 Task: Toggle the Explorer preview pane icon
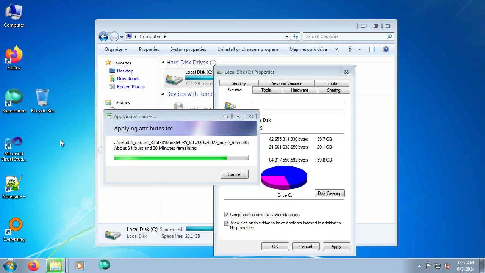pos(372,49)
